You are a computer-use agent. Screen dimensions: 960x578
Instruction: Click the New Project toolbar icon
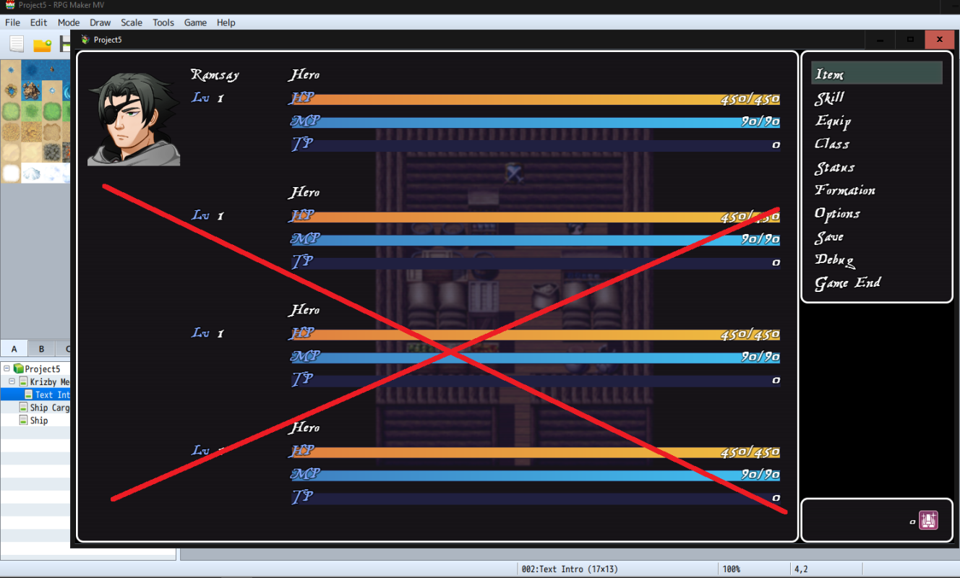[x=17, y=44]
